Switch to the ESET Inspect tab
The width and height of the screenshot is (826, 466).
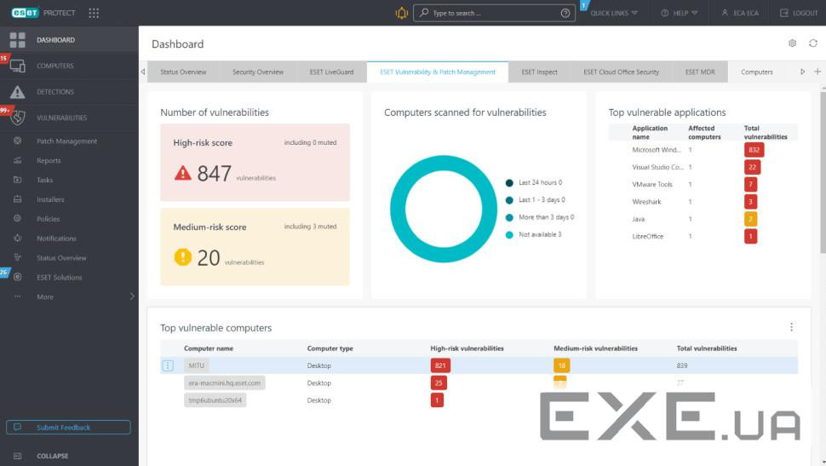(x=539, y=72)
